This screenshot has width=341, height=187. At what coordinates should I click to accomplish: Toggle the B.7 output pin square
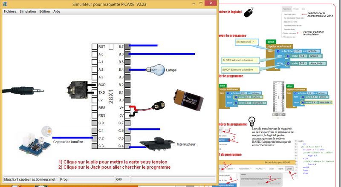click(127, 46)
